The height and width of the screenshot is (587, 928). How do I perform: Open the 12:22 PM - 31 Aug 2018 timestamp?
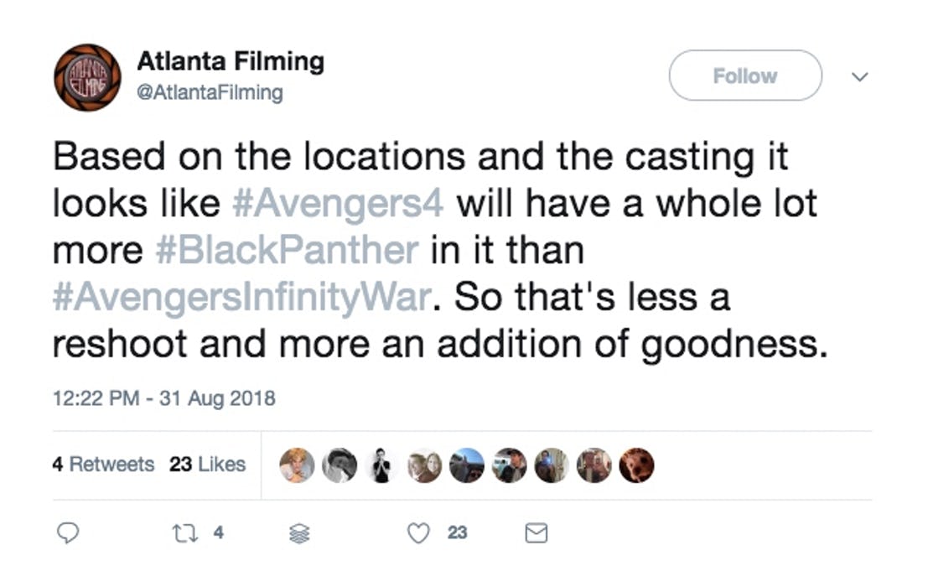tap(164, 397)
